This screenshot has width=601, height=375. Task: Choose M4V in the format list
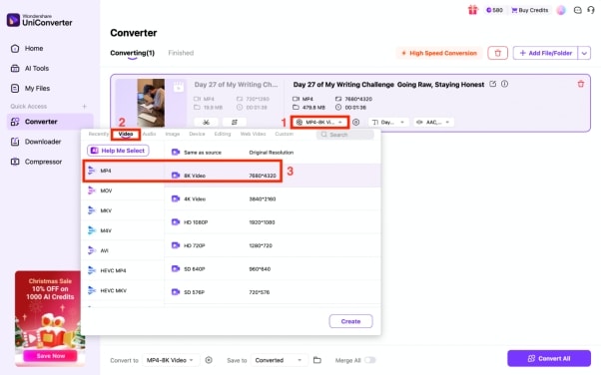point(123,230)
